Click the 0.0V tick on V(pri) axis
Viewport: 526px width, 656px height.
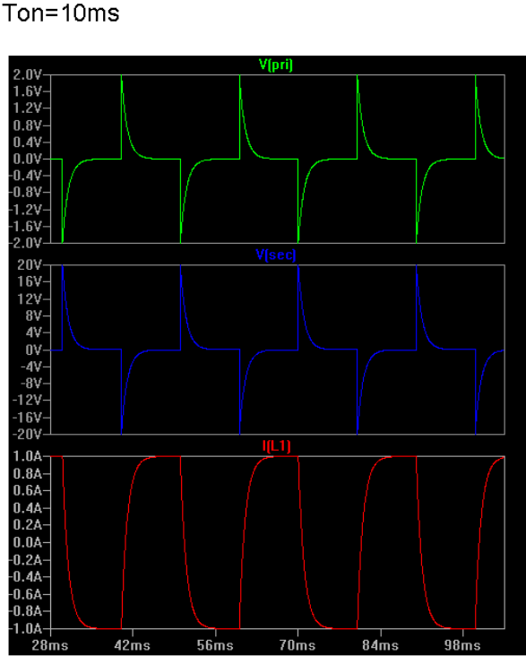28,159
